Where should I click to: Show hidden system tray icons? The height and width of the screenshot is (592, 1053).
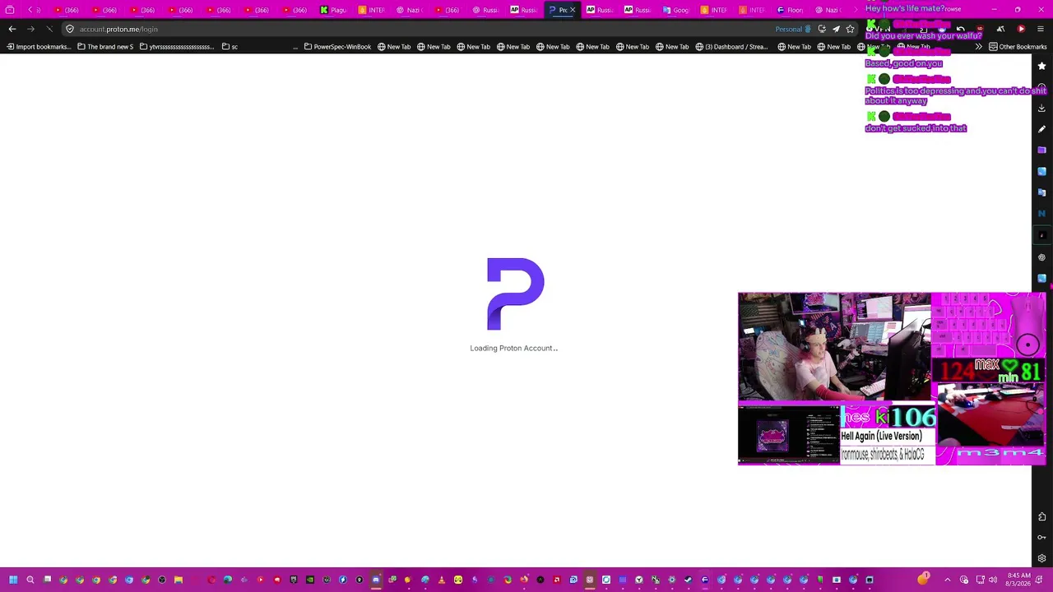[x=947, y=580]
